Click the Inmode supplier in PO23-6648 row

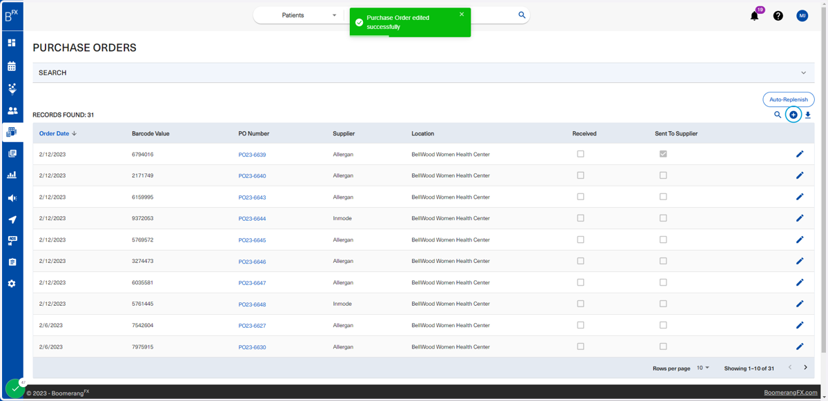(x=342, y=304)
